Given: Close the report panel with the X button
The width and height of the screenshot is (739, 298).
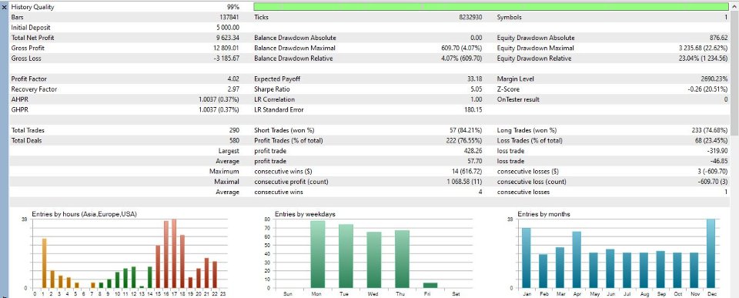Looking at the screenshot, I should 5,7.
